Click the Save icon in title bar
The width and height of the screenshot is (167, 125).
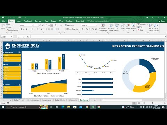tap(3, 17)
